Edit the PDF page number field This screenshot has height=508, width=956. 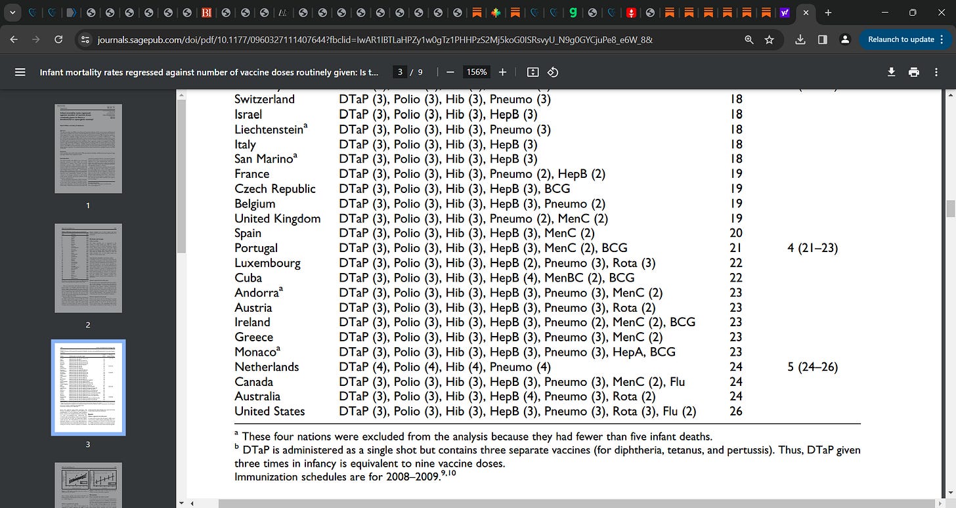click(400, 72)
